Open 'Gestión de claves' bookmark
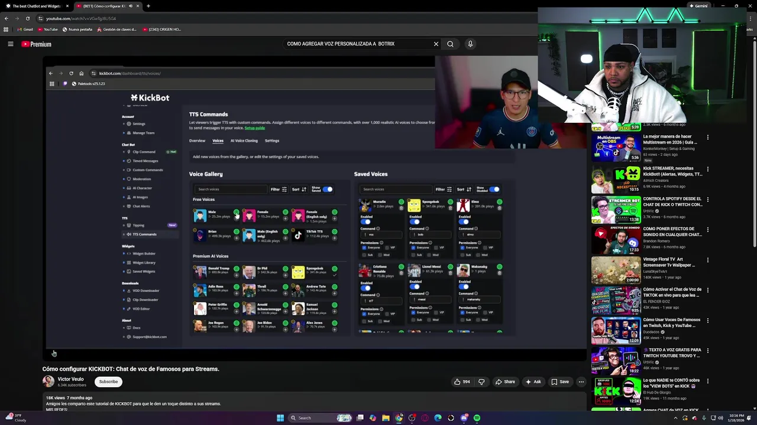 [x=117, y=29]
